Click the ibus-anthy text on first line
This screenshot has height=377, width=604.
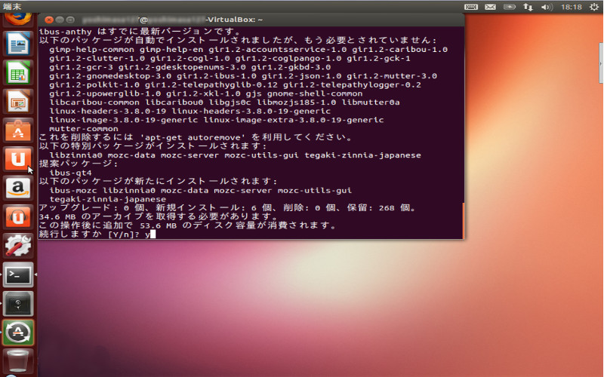point(65,32)
